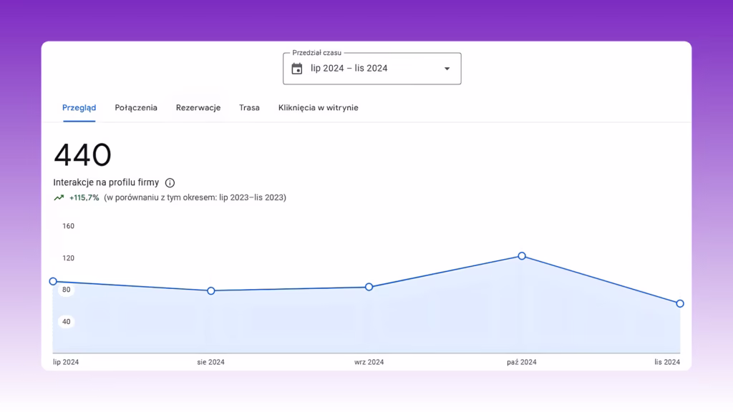The height and width of the screenshot is (412, 733).
Task: Click the +115,7% change percentage text
Action: point(84,197)
